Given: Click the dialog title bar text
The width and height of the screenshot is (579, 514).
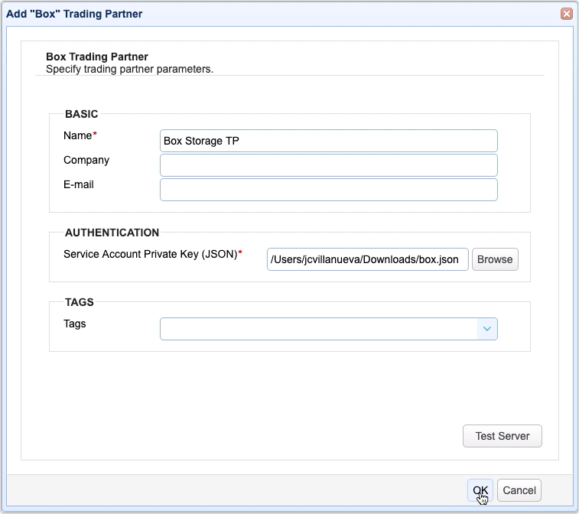Looking at the screenshot, I should [x=74, y=14].
